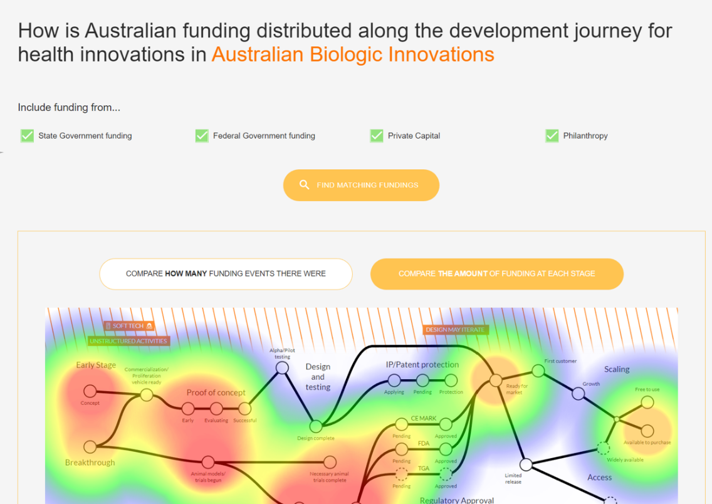Disable the Philanthropy funding checkbox
This screenshot has width=712, height=504.
tap(552, 136)
